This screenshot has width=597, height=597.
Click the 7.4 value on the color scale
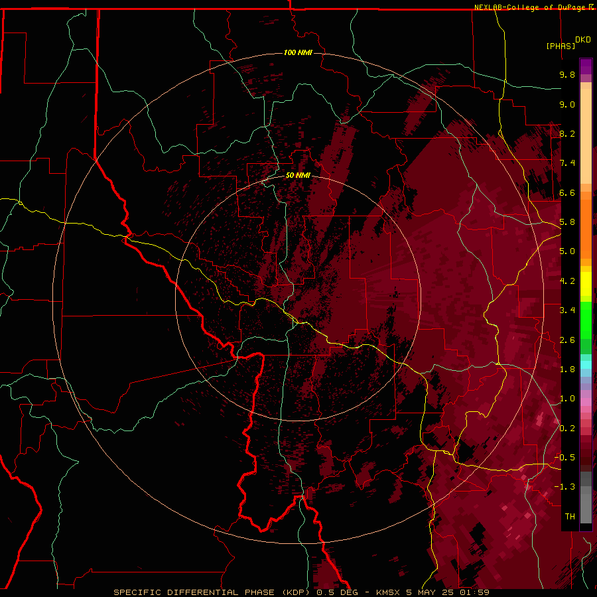(567, 163)
